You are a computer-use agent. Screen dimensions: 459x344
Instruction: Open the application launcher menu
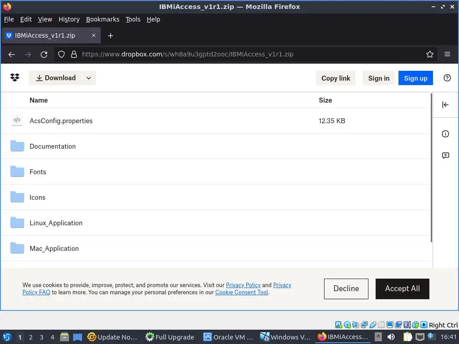point(7,337)
